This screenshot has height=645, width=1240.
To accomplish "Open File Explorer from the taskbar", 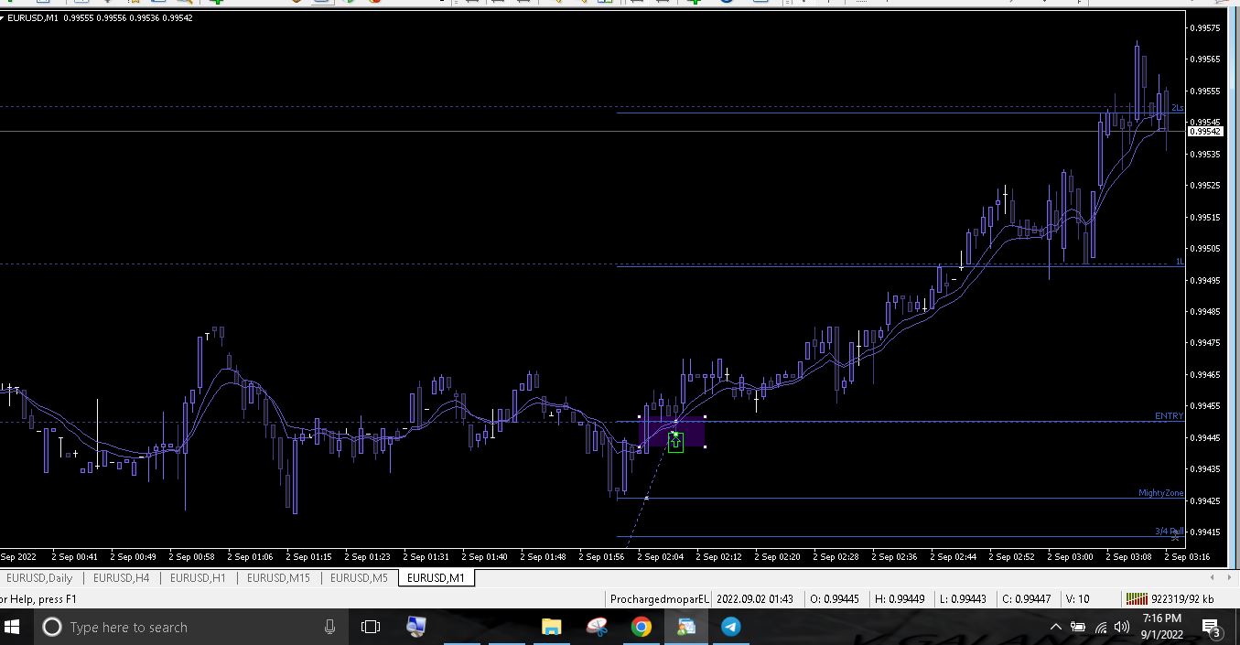I will click(551, 627).
